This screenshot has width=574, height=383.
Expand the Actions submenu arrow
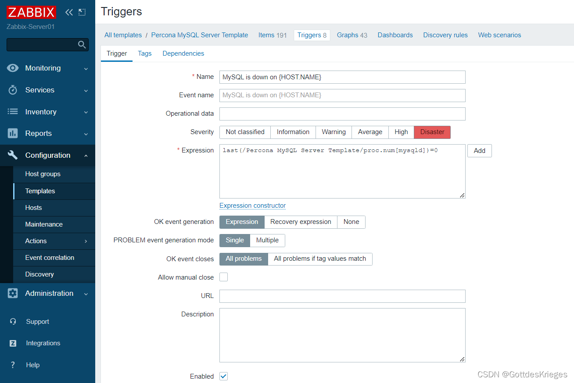tap(86, 241)
